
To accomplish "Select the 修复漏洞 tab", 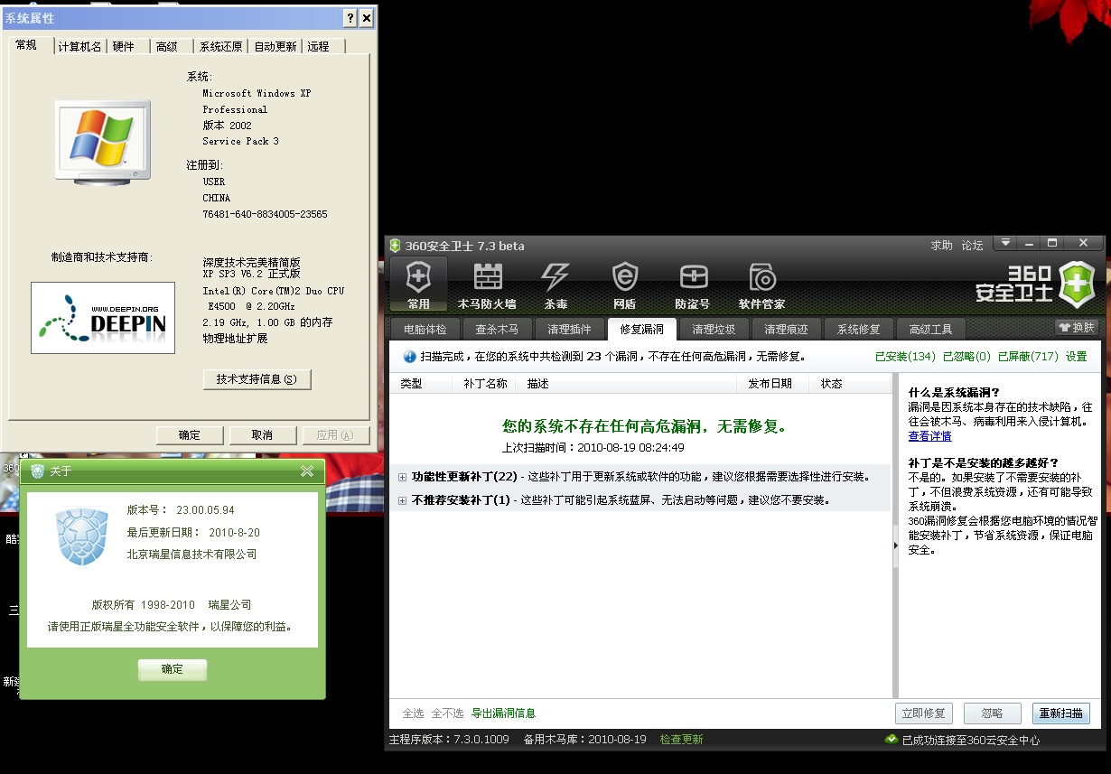I will 641,329.
